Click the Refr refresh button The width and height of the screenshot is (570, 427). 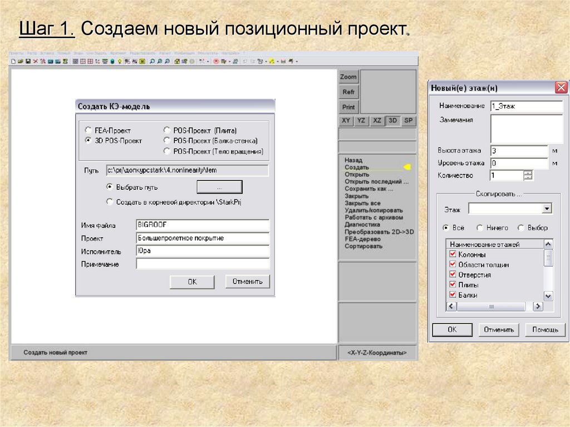[x=348, y=92]
